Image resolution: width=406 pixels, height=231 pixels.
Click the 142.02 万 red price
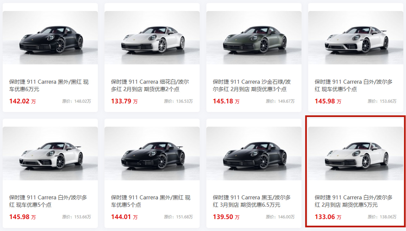23,101
